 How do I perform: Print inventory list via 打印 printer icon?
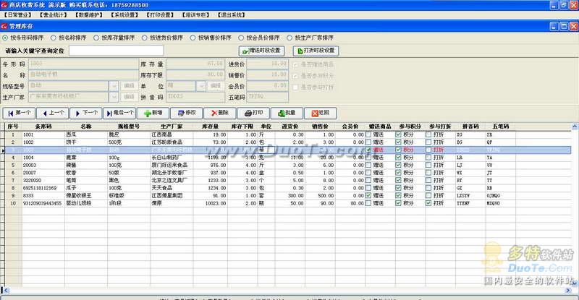[x=253, y=113]
